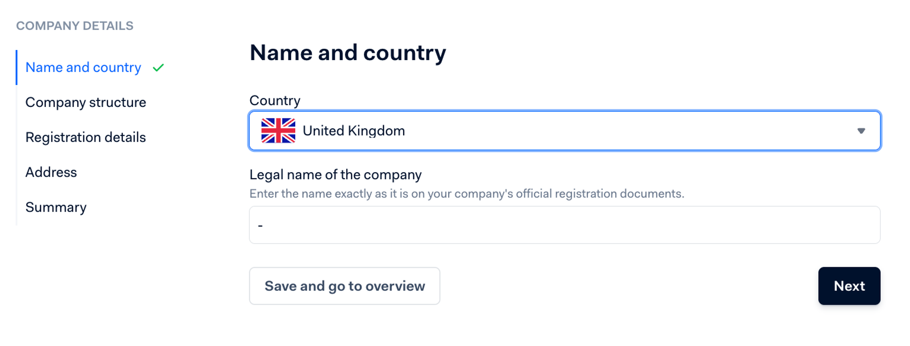
Task: Click the helper text about official registration documents
Action: (x=466, y=194)
